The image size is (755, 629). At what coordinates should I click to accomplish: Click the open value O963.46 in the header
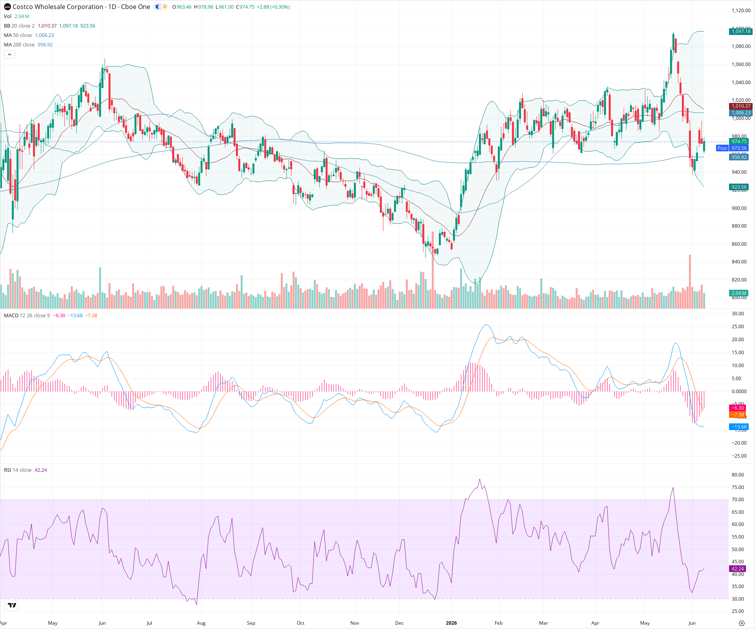tap(182, 7)
